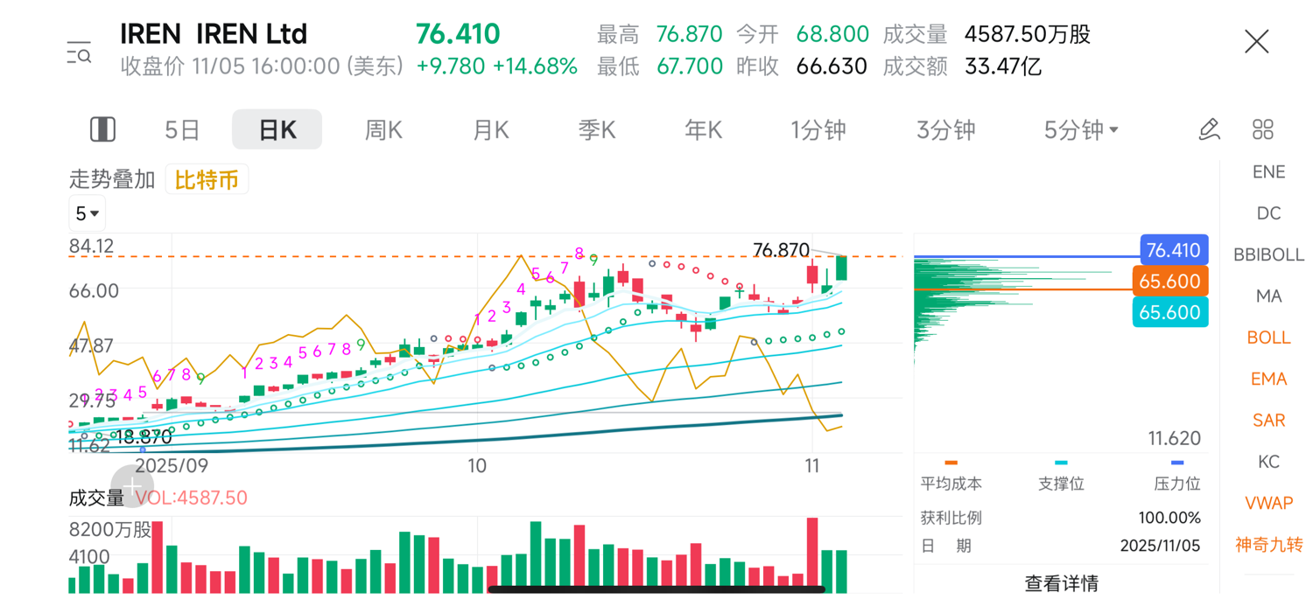Click the +14.68% change percentage
The height and width of the screenshot is (606, 1313).
click(535, 66)
